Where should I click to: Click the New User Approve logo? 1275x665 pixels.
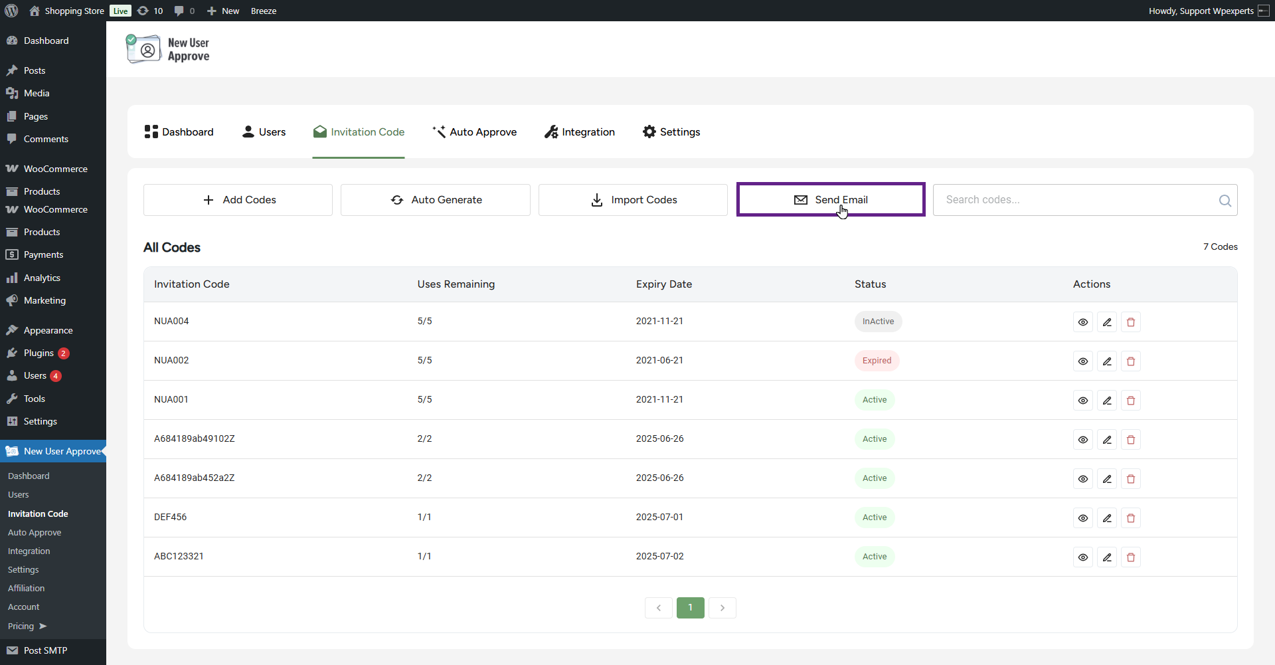point(169,50)
